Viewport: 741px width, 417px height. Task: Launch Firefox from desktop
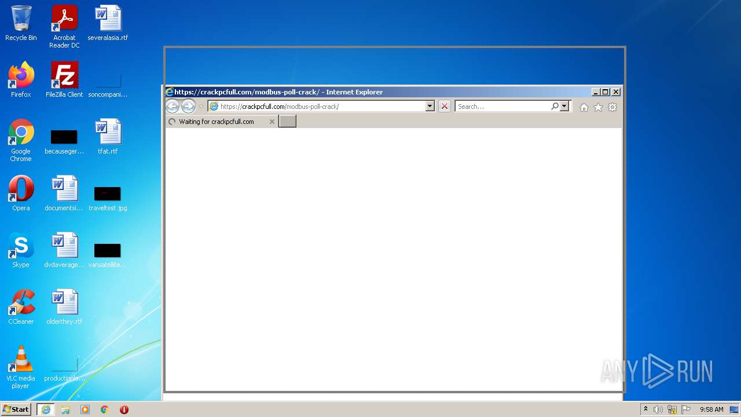click(21, 80)
